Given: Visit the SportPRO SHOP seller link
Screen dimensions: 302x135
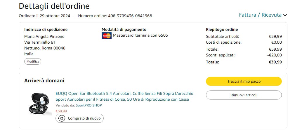Looking at the screenshot, I should click(x=89, y=105).
